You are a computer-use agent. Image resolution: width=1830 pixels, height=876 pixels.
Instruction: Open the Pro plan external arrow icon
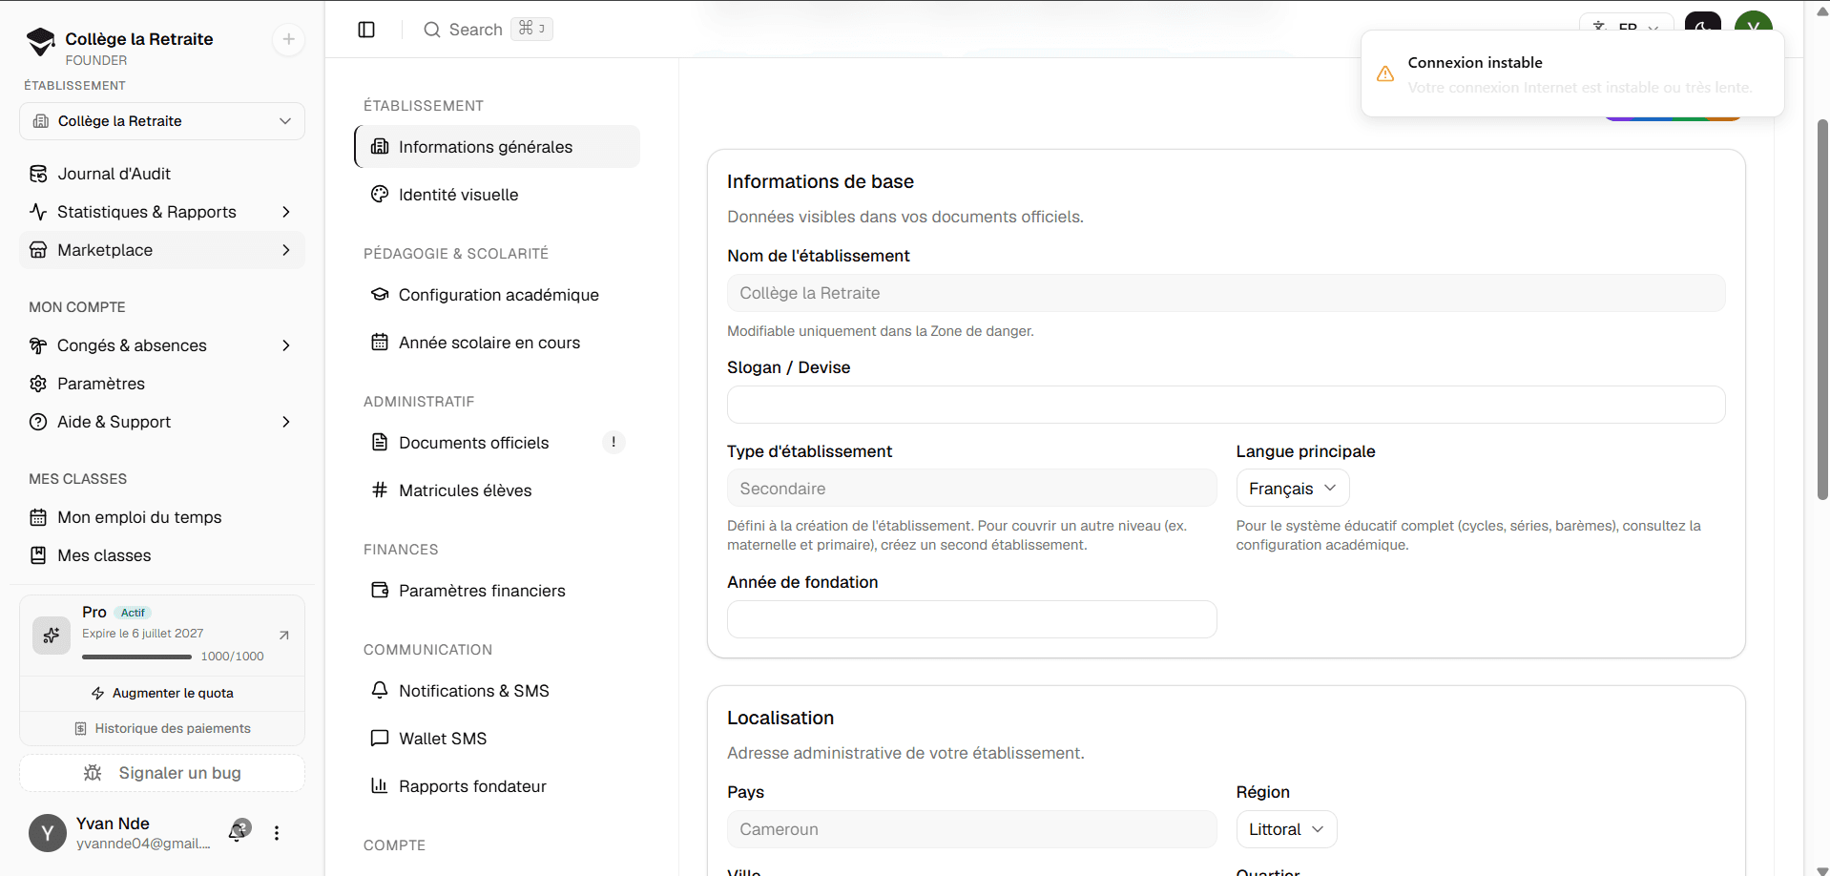pos(283,636)
